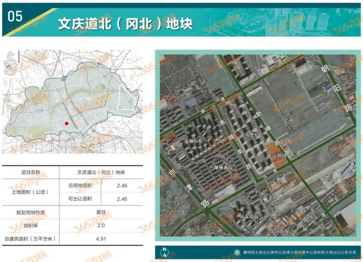Viewport: 363px width, 262px height.
Task: Click the small province inset map thumbnail
Action: coord(9,62)
